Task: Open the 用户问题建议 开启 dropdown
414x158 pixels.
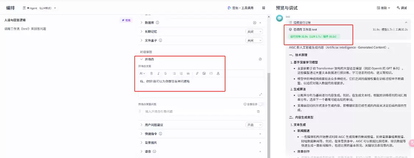Action: pyautogui.click(x=254, y=125)
